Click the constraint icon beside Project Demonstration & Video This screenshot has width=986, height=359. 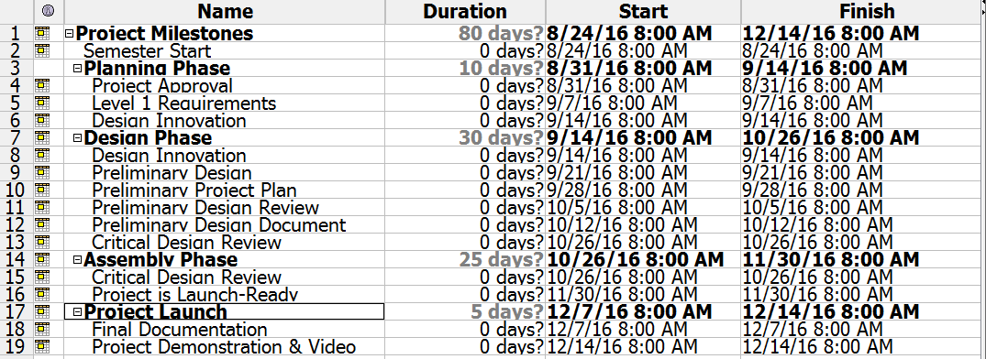(x=43, y=346)
